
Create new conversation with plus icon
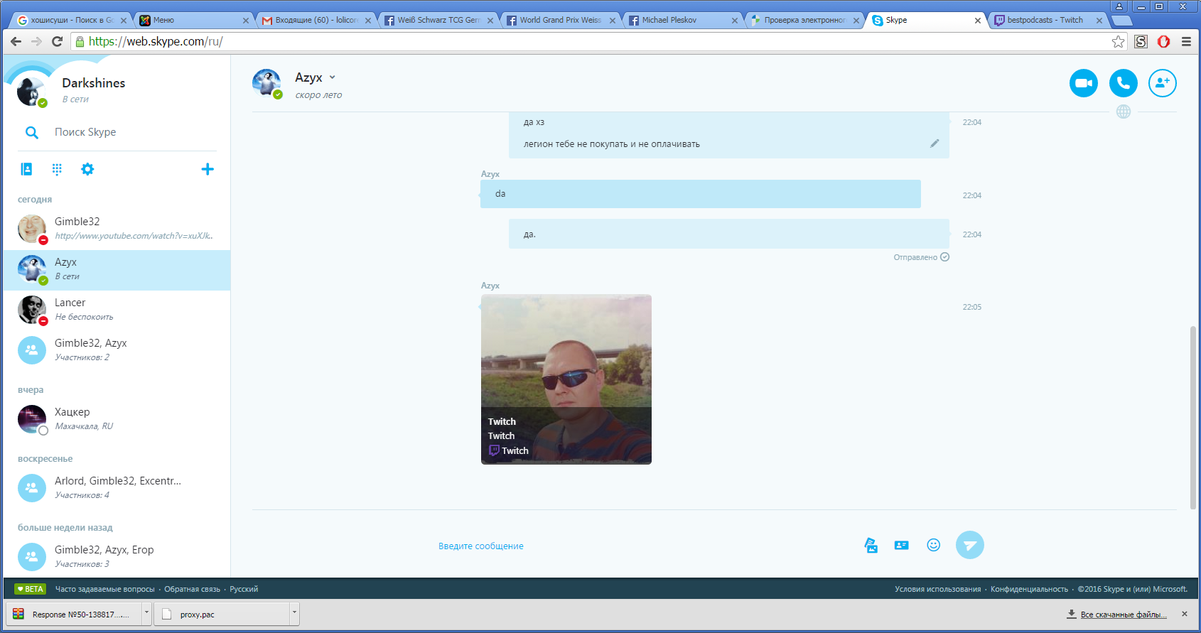click(208, 169)
